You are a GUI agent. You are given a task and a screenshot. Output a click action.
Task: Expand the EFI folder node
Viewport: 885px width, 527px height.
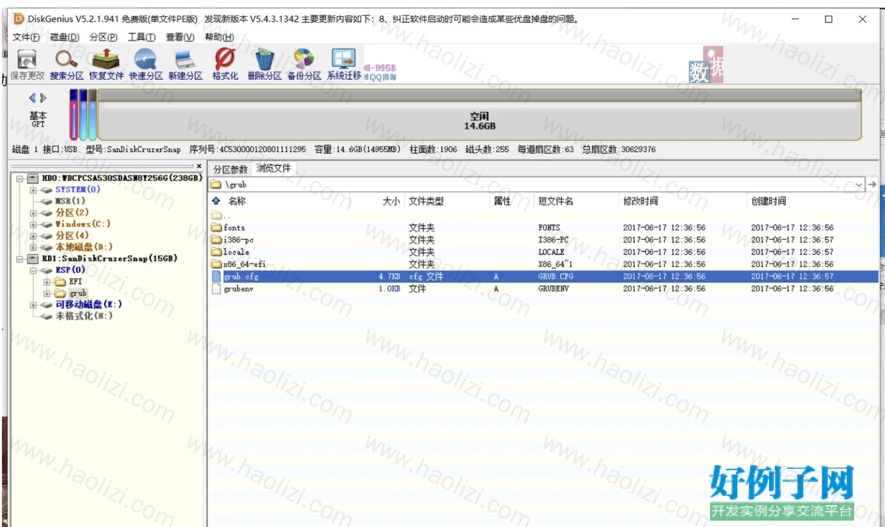(x=47, y=281)
